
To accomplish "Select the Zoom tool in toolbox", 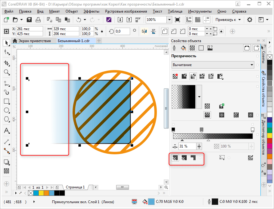I will click(x=6, y=72).
